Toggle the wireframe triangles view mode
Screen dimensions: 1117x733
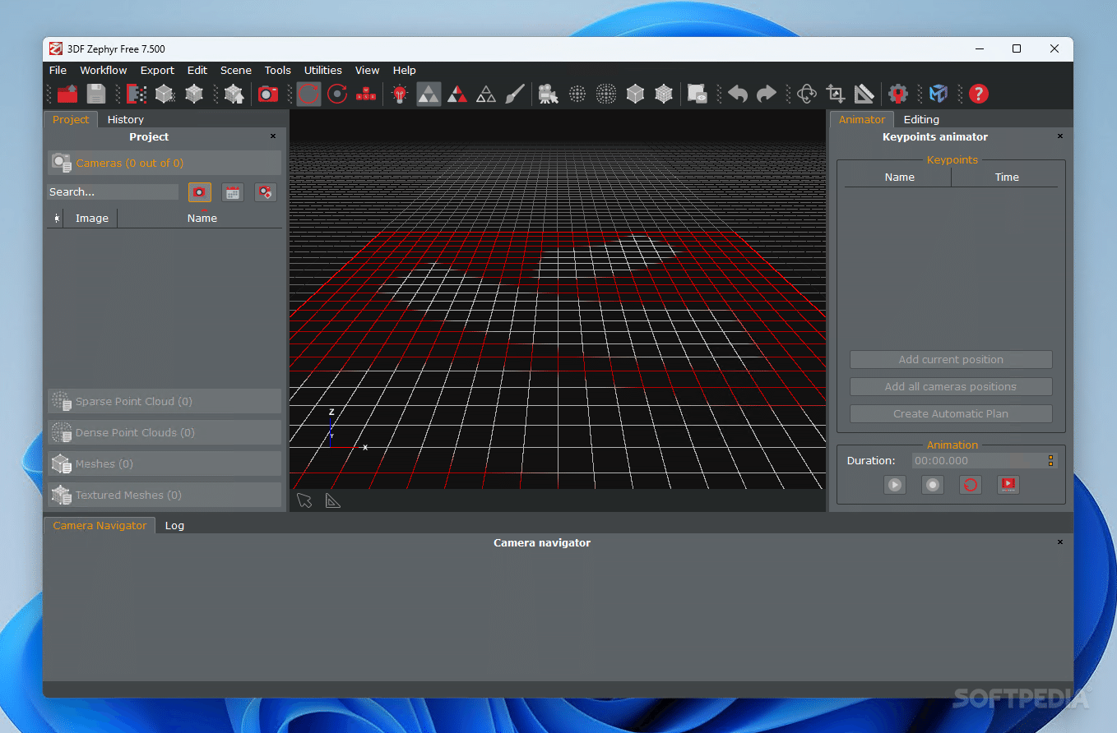coord(486,94)
